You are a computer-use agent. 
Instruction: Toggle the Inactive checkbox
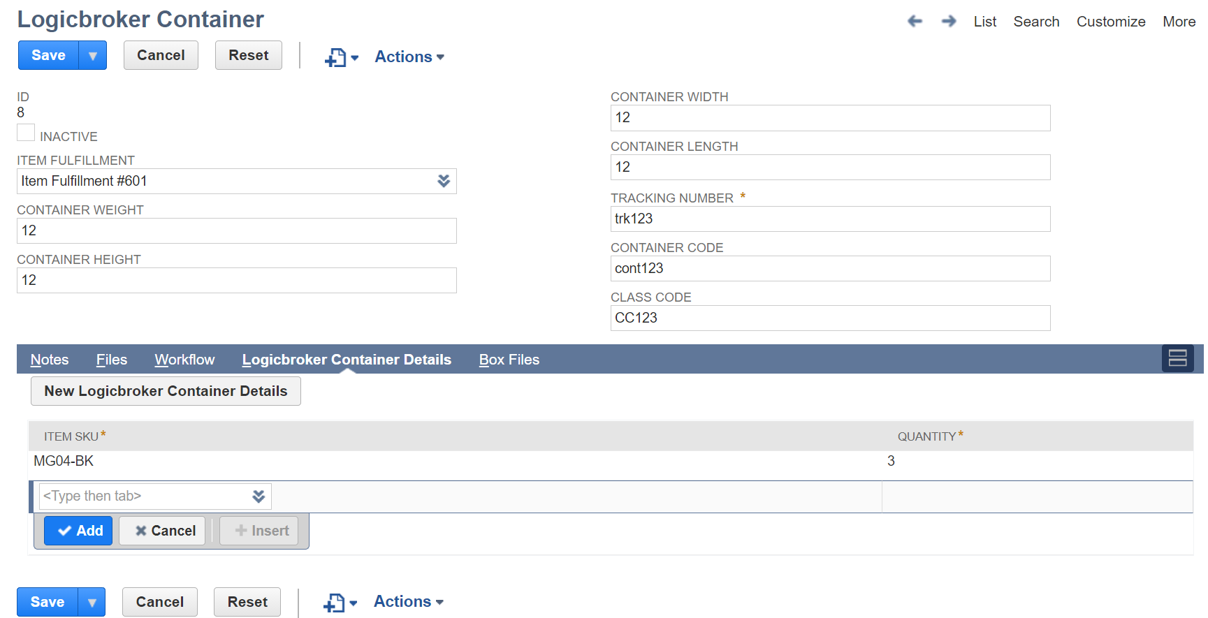[x=26, y=133]
